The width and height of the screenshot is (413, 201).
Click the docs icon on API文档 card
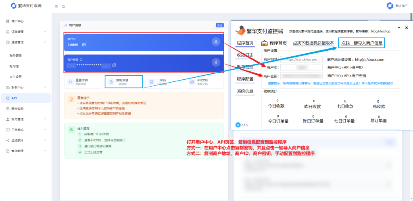192,82
